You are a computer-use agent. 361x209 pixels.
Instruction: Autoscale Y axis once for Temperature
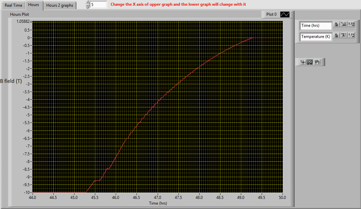(x=344, y=36)
